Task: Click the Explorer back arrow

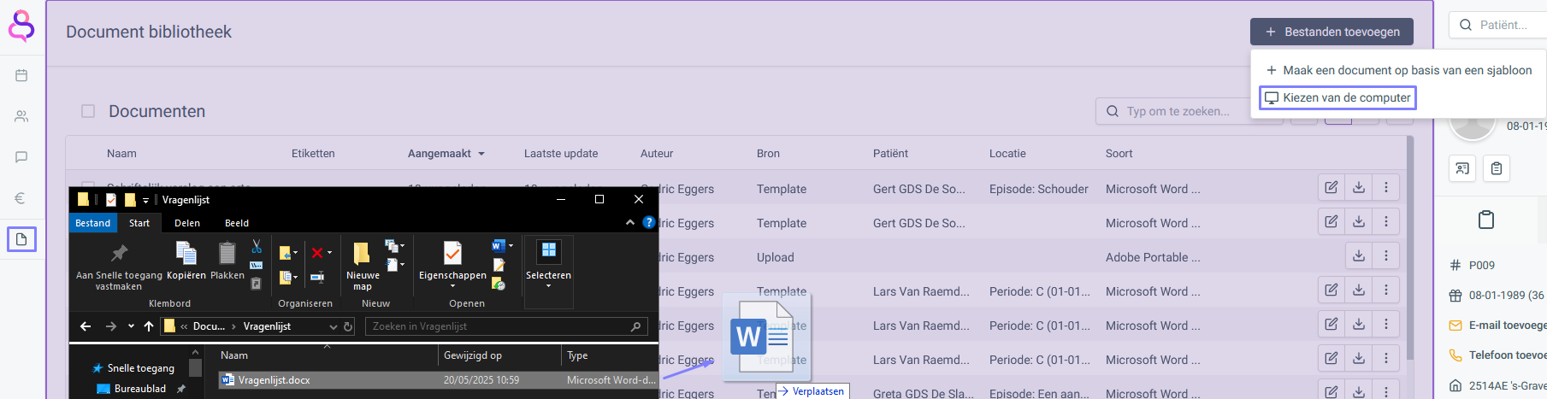Action: pos(86,326)
